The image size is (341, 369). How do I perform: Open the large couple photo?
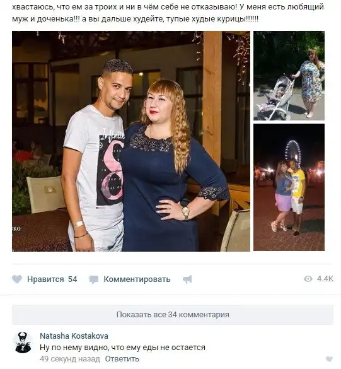click(131, 141)
